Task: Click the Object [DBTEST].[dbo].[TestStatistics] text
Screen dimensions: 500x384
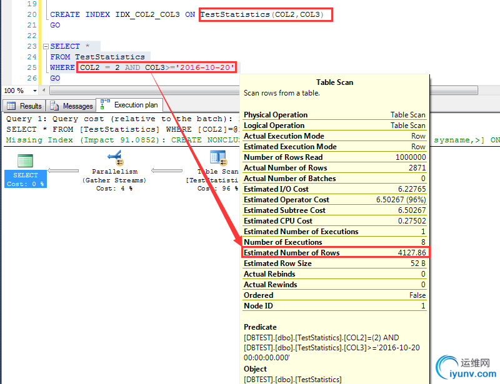Action: [x=292, y=380]
